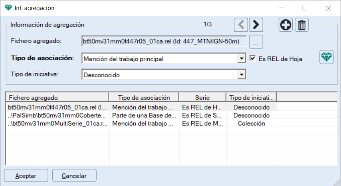Select the PalSimb bt50mv31mm0Coberte row

tap(57, 115)
